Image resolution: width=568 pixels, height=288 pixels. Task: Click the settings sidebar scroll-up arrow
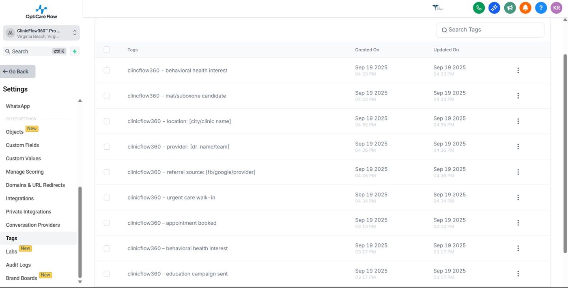80,101
